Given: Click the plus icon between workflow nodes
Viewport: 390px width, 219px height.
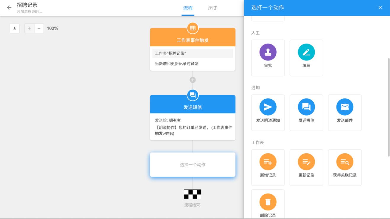Looking at the screenshot, I should tap(192, 79).
